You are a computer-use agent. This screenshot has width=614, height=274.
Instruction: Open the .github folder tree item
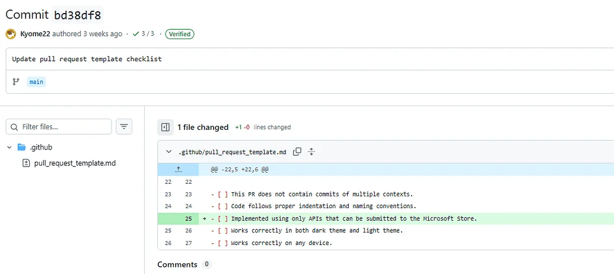pos(41,147)
